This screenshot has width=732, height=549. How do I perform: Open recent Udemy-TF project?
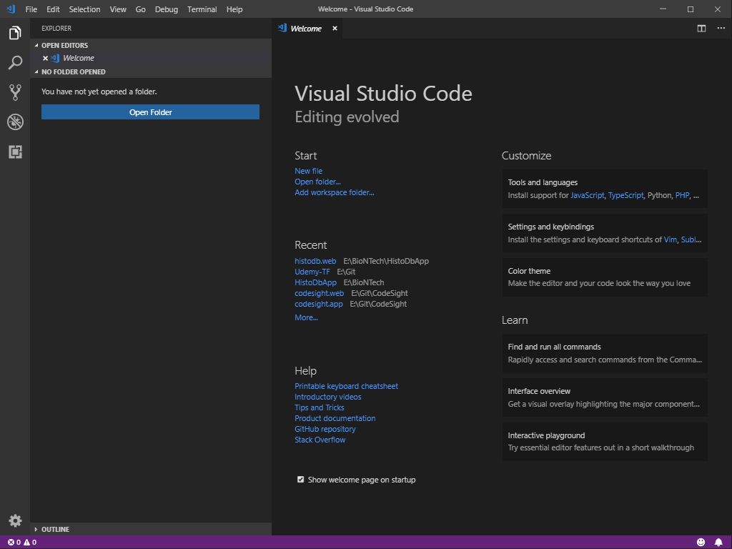(312, 272)
